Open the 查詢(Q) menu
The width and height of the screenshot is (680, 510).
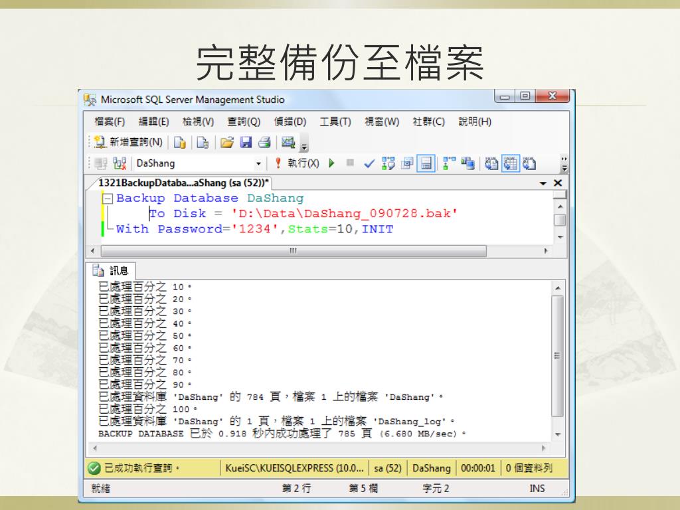point(244,122)
